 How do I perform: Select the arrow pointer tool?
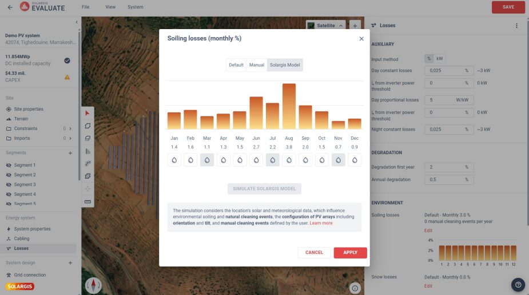tap(87, 114)
